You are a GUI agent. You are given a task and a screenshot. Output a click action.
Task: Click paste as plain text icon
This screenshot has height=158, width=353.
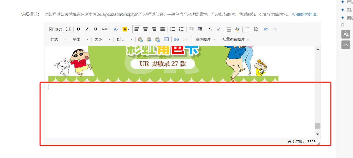tap(149, 39)
